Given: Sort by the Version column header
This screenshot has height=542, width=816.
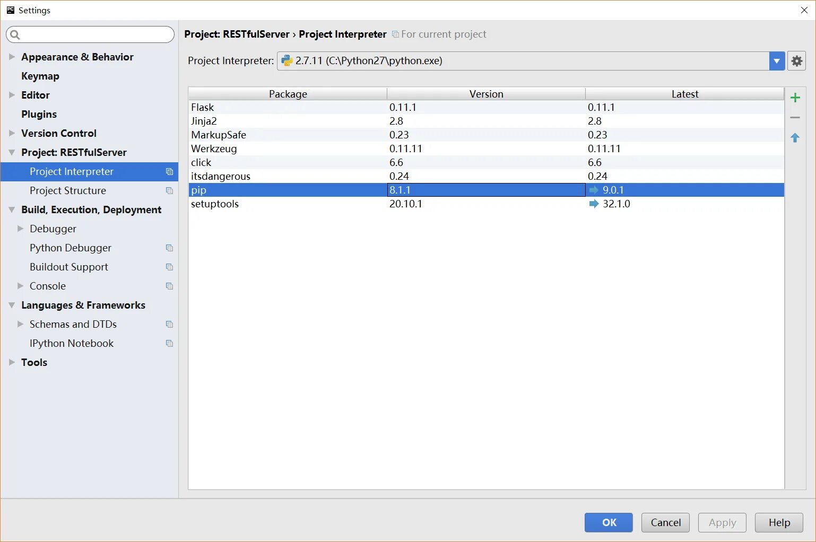Looking at the screenshot, I should pos(487,94).
